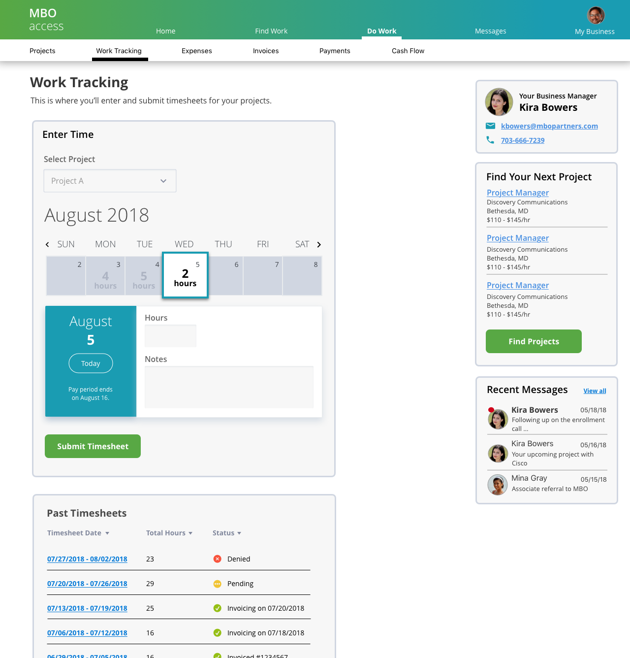
Task: Open the second Project Manager listing link
Action: pyautogui.click(x=518, y=238)
